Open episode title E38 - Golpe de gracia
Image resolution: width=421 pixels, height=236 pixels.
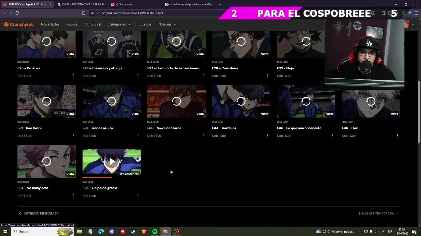[100, 188]
